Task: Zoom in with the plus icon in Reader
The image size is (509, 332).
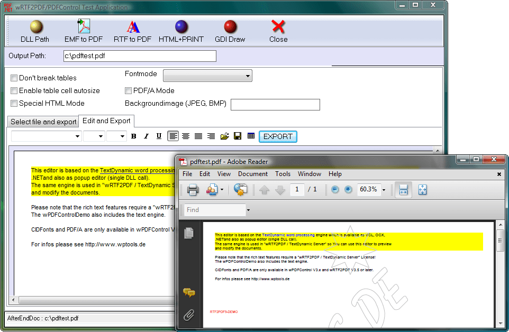Action: coord(348,189)
